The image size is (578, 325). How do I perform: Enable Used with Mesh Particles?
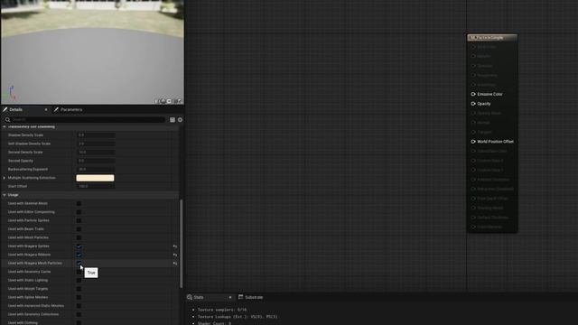[79, 237]
